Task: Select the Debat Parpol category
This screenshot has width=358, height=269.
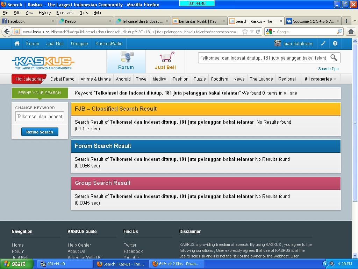Action: [63, 79]
